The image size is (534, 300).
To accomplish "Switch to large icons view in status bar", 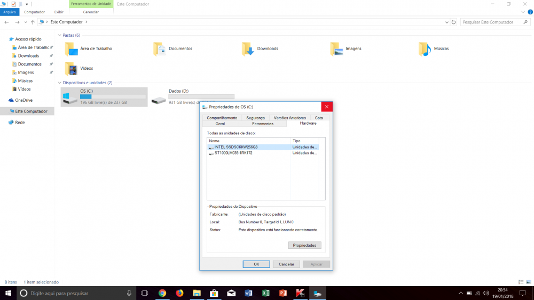I will click(x=528, y=282).
